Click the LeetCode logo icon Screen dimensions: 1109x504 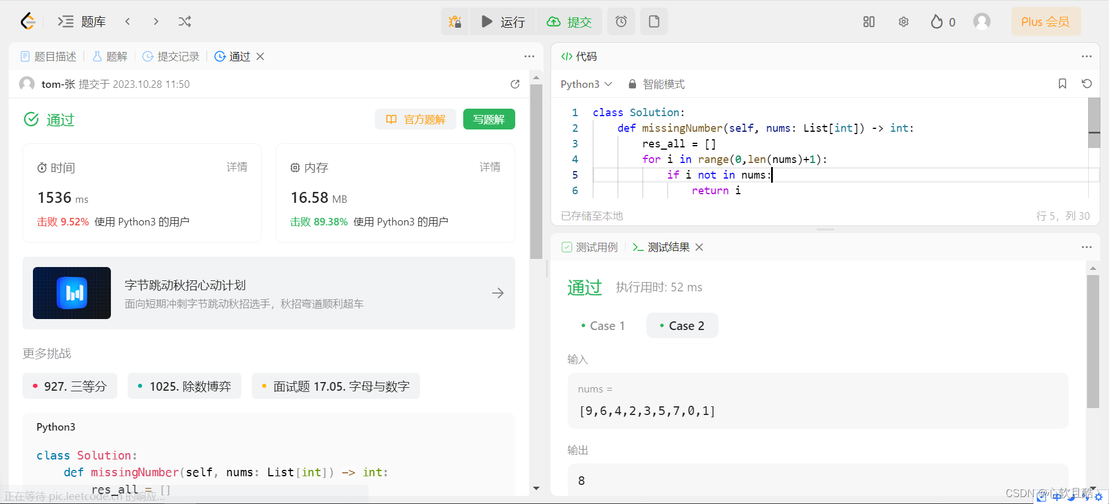click(28, 21)
